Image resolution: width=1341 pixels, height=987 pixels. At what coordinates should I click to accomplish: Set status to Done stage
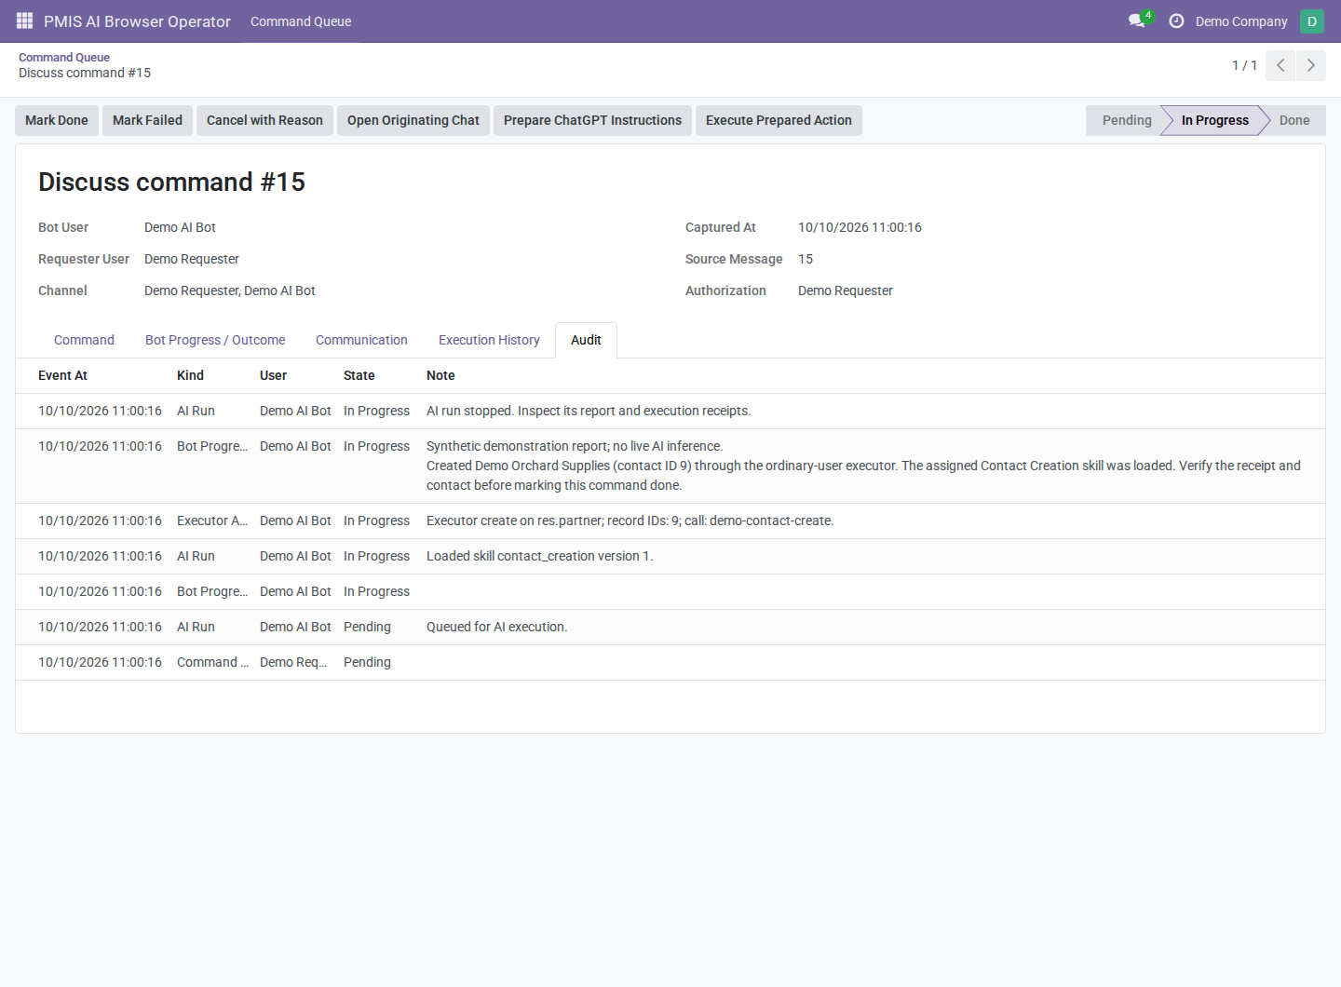click(1294, 120)
